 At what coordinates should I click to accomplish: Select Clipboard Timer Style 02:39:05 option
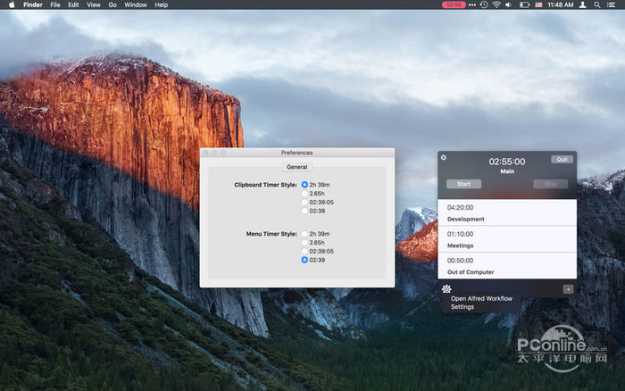(x=304, y=202)
